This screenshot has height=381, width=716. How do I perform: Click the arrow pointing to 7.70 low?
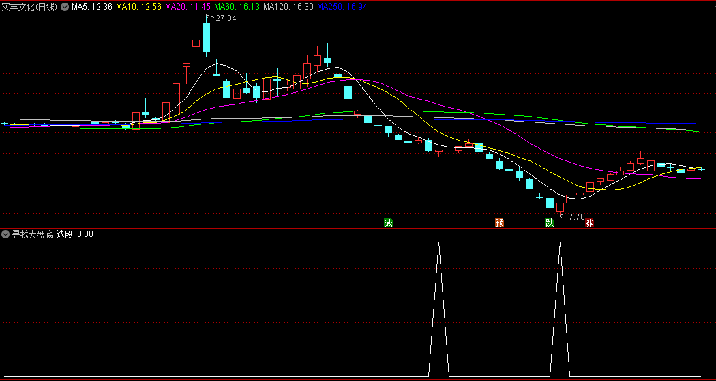coord(563,217)
